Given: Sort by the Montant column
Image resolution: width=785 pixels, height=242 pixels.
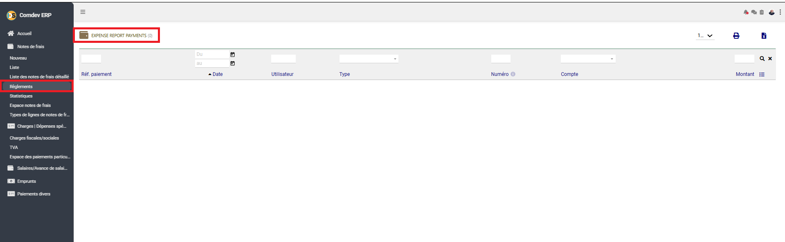Looking at the screenshot, I should point(745,74).
